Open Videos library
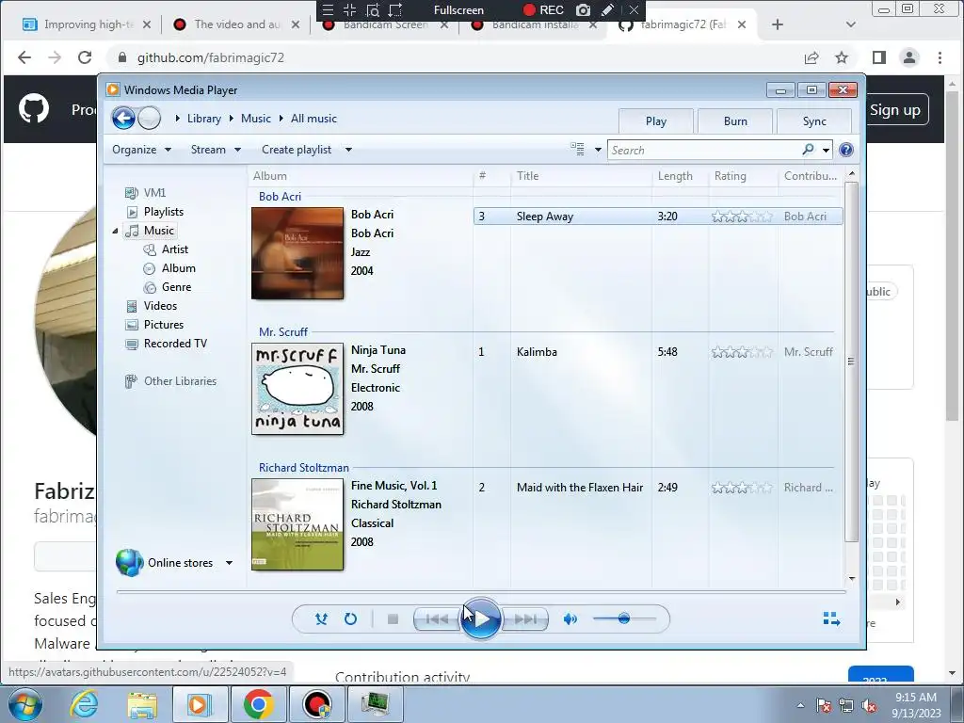 (160, 306)
